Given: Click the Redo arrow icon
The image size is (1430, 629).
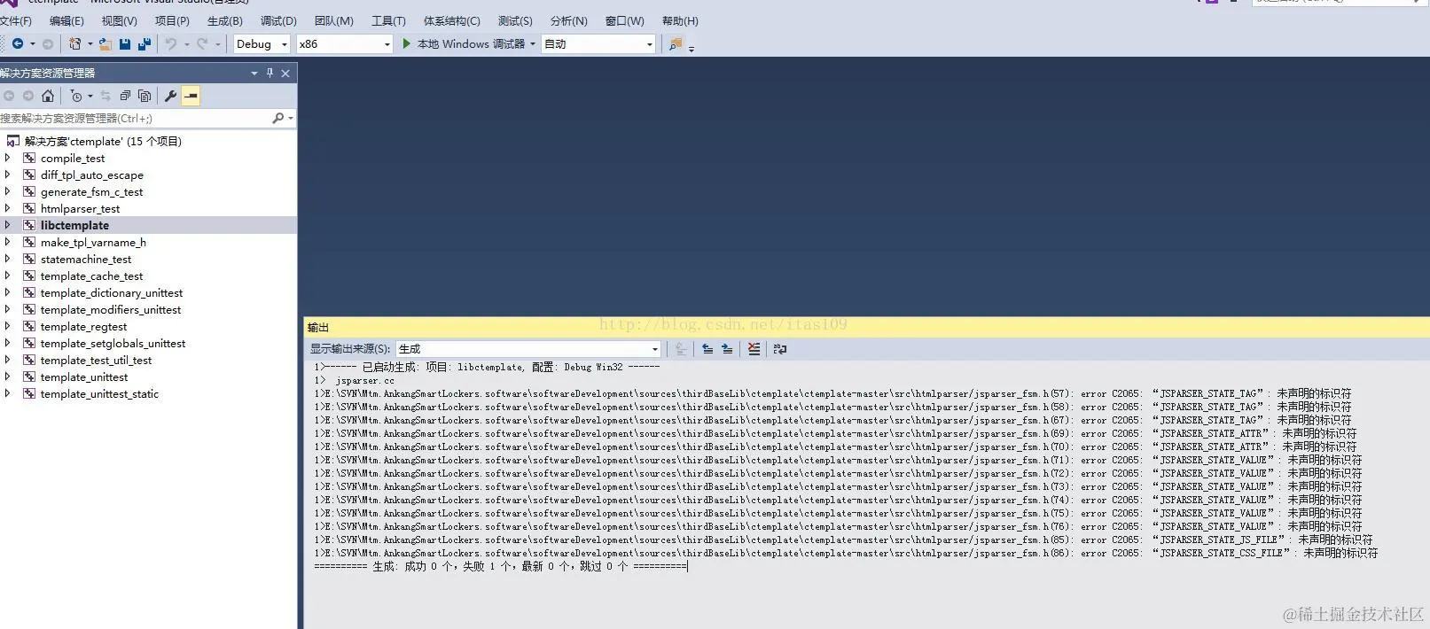Looking at the screenshot, I should click(x=202, y=43).
